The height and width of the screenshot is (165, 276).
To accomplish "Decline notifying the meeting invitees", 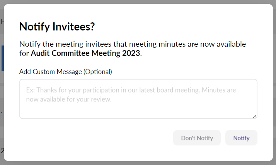I will [x=197, y=138].
